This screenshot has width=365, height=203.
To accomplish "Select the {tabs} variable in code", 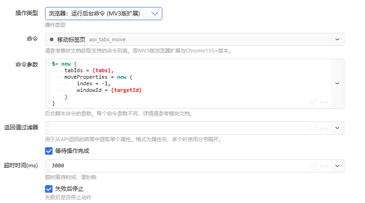I will coord(101,70).
